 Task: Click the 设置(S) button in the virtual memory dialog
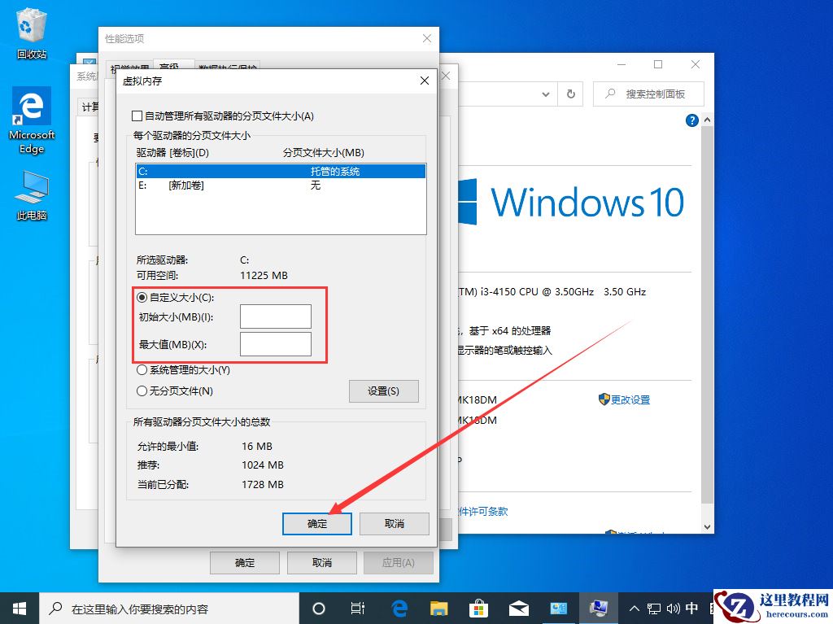(383, 391)
